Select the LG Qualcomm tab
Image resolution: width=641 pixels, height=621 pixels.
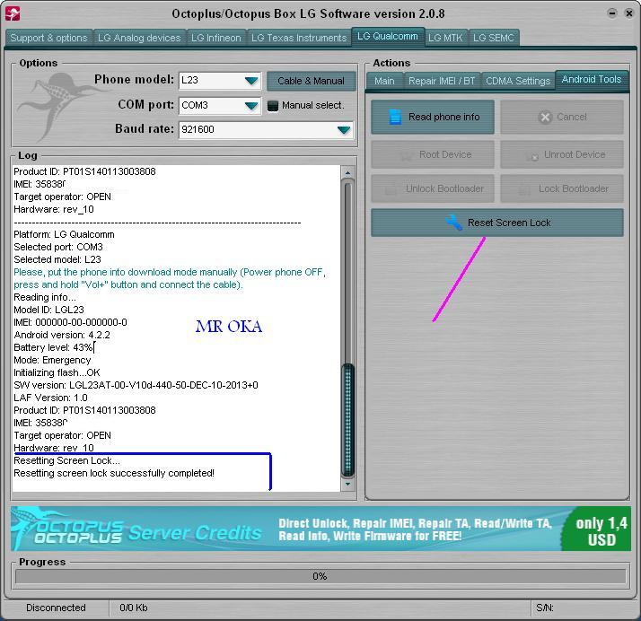(x=388, y=37)
